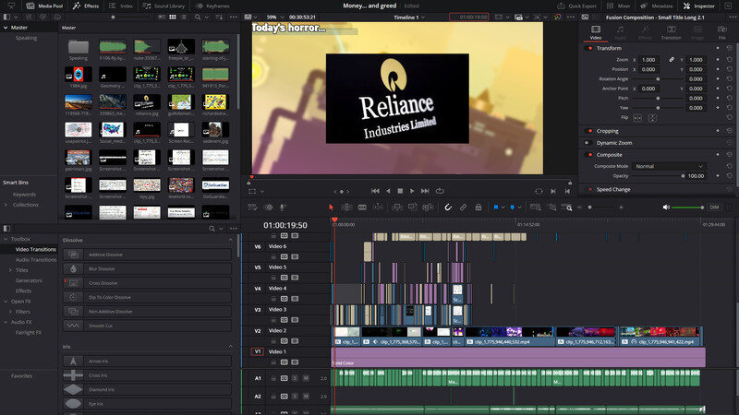Switch media pool to list view

click(x=184, y=17)
